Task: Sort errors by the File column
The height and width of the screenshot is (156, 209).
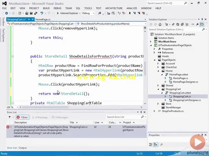Action: point(81,122)
